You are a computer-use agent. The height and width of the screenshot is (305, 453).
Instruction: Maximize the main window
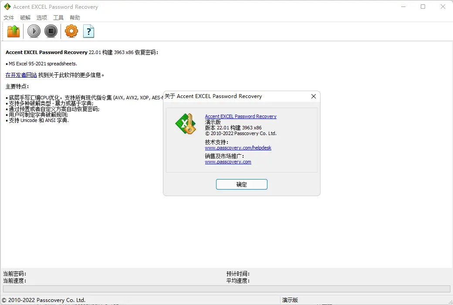click(x=423, y=7)
